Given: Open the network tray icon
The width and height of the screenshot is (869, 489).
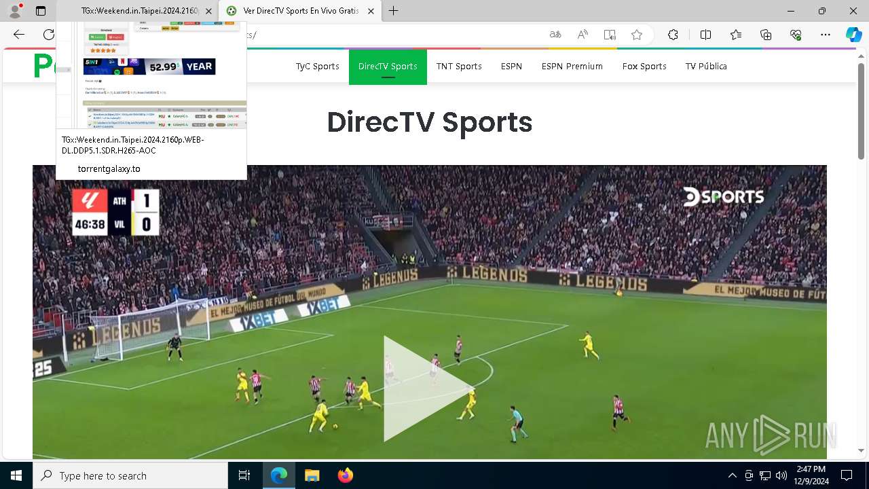Looking at the screenshot, I should pos(765,475).
